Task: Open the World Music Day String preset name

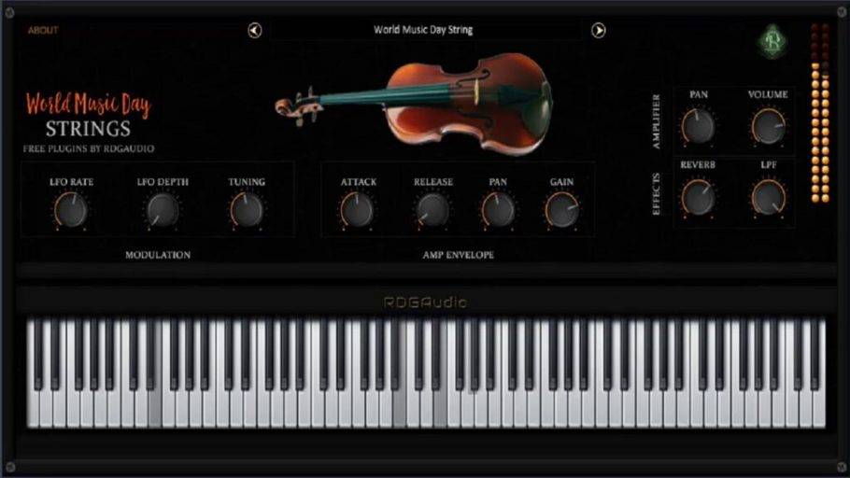Action: coord(423,30)
